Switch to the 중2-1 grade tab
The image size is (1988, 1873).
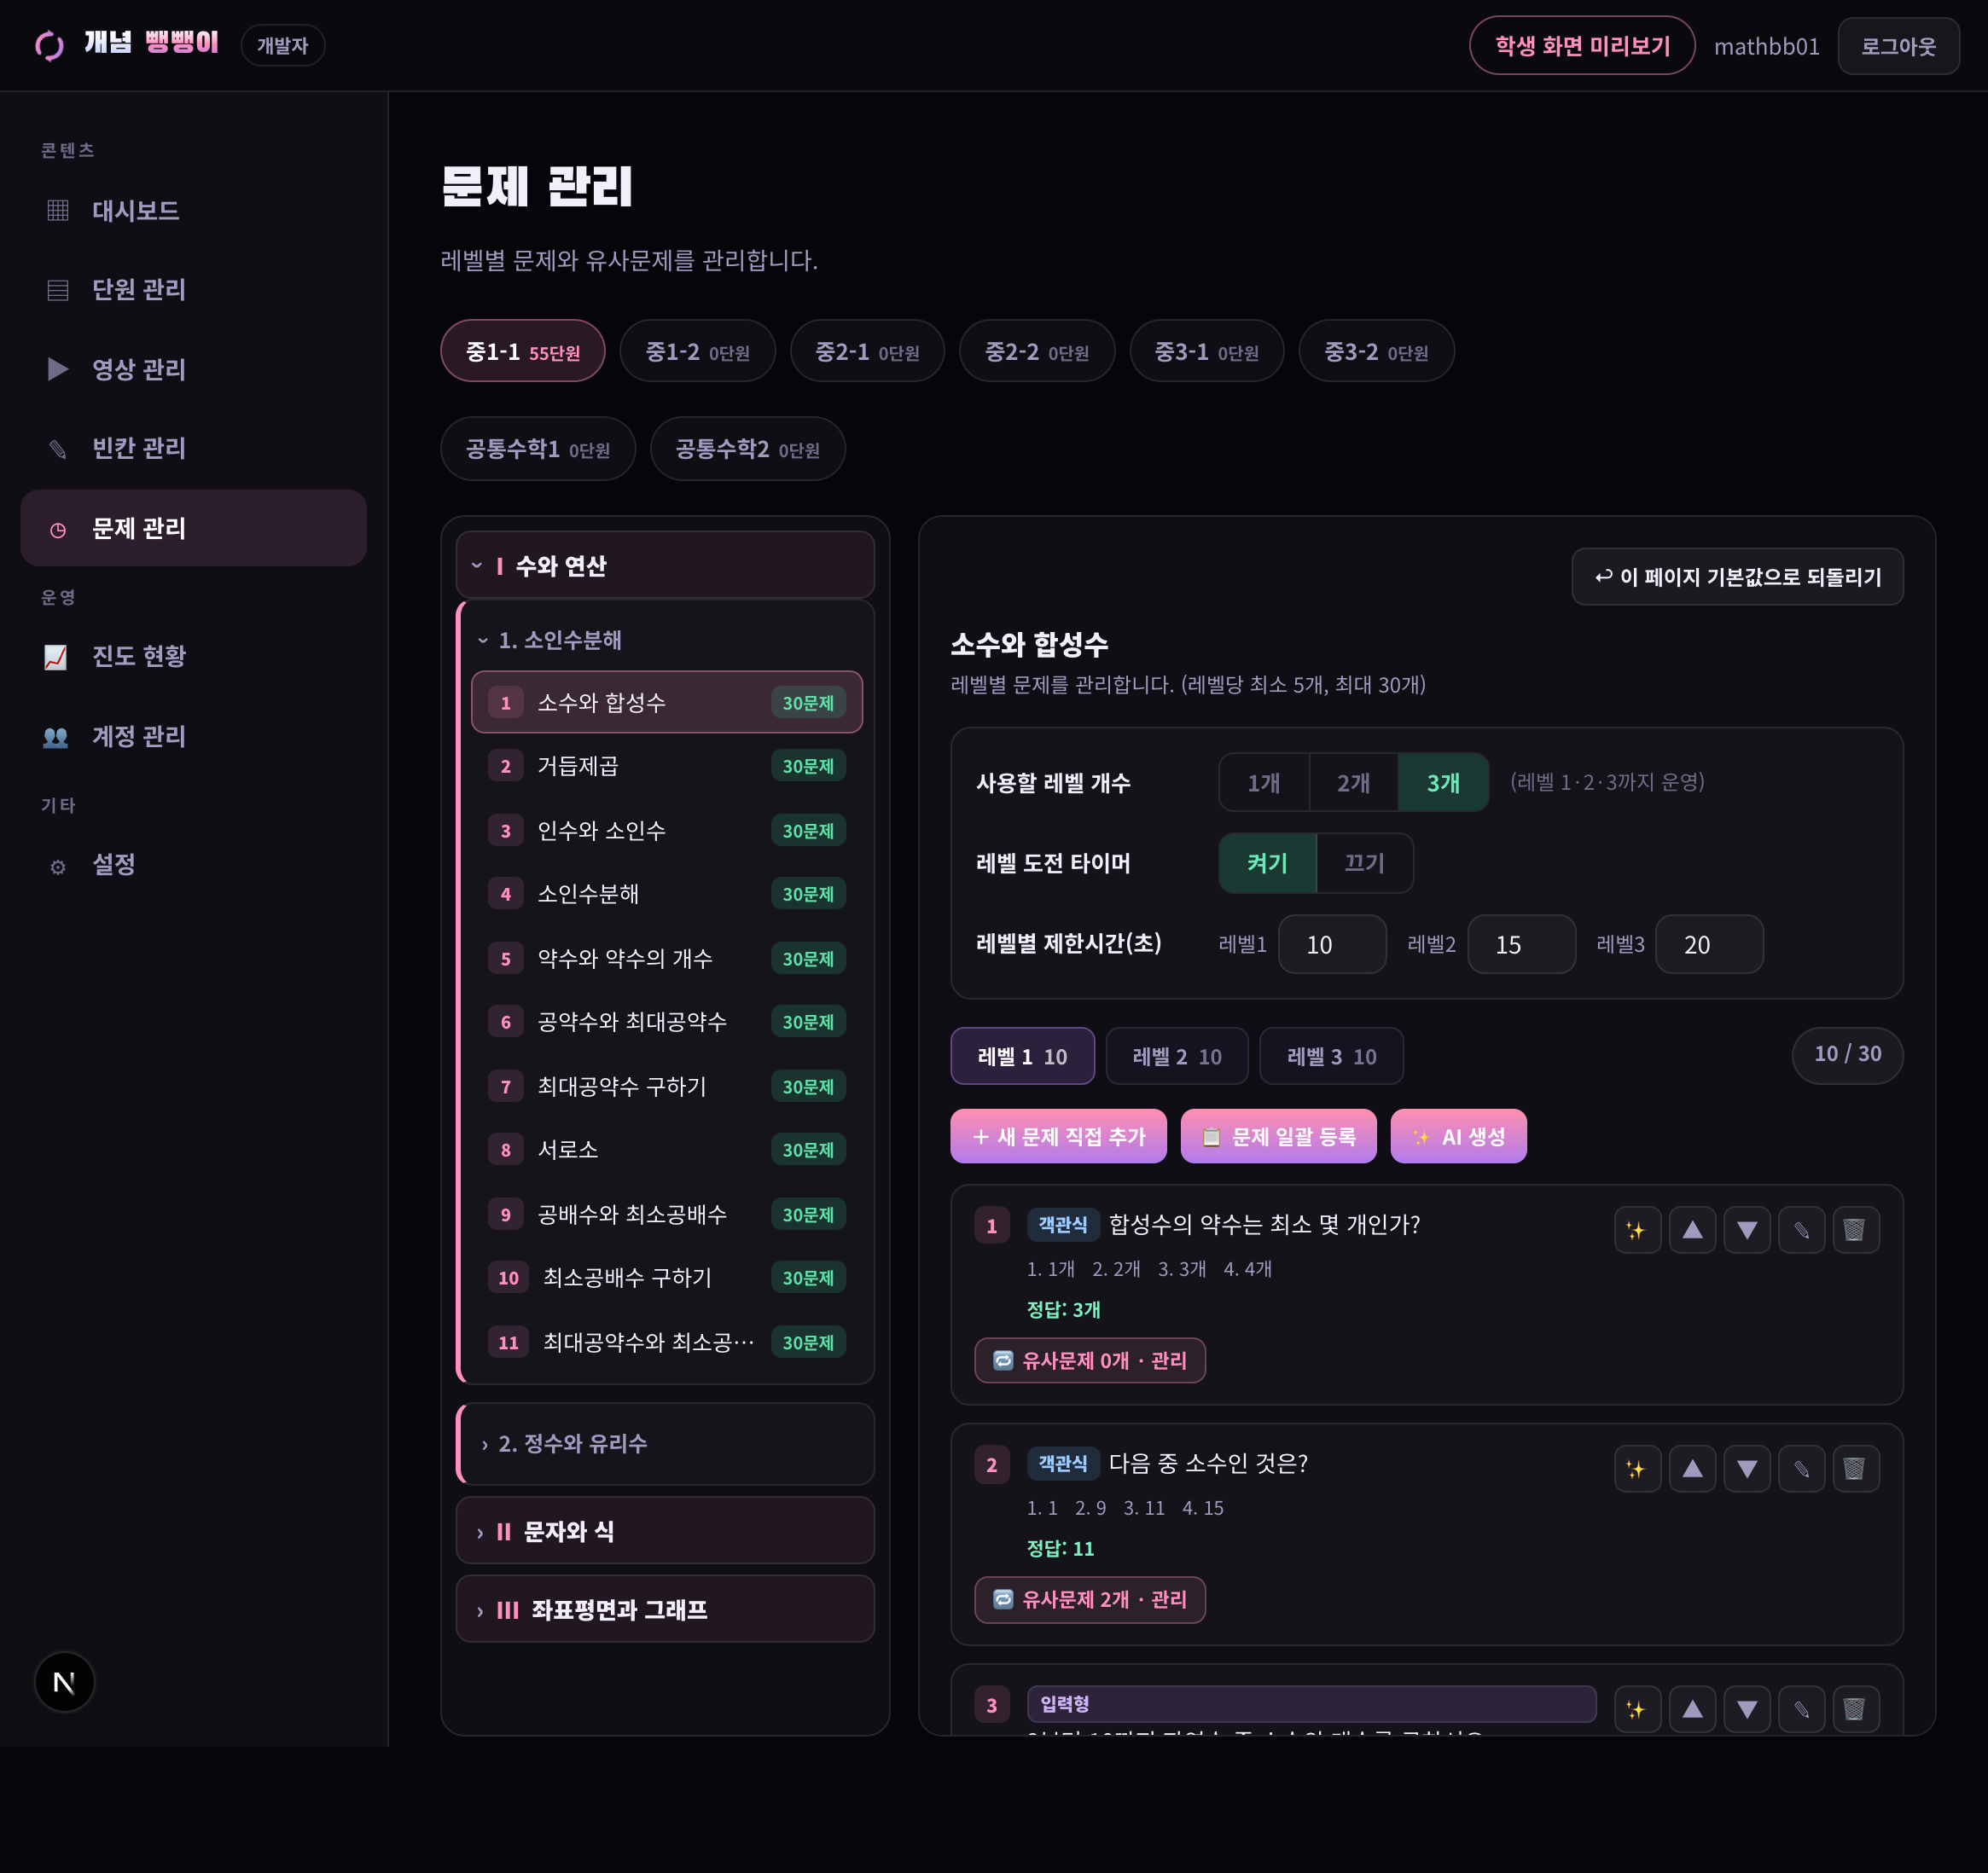click(867, 351)
